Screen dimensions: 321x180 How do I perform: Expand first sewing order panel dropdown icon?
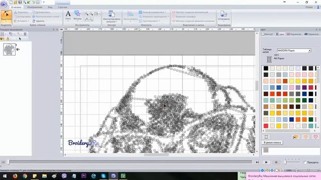[6, 34]
